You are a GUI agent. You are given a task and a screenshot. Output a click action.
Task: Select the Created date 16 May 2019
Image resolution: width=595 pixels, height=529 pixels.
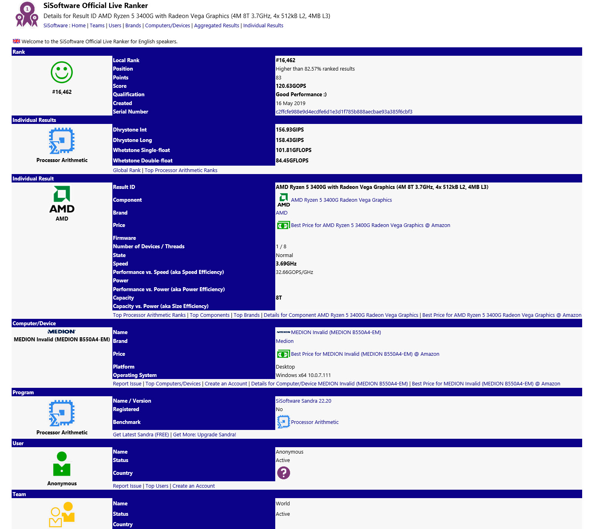tap(290, 103)
